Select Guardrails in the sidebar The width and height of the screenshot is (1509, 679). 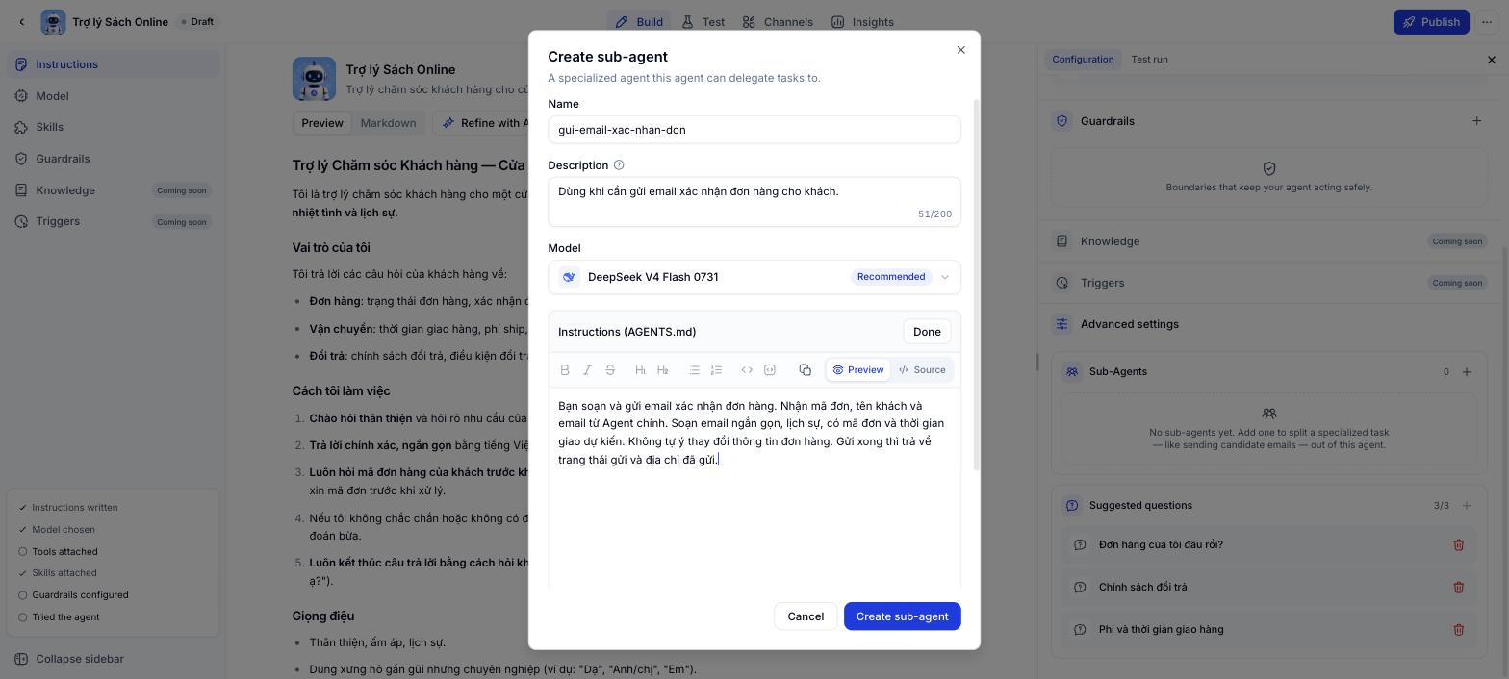(x=113, y=159)
